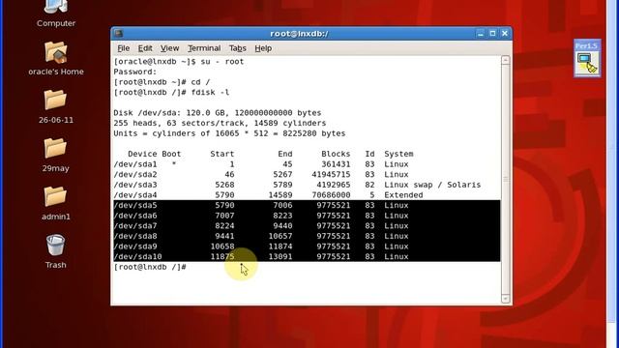Click the /dev/sda3 device name

135,185
